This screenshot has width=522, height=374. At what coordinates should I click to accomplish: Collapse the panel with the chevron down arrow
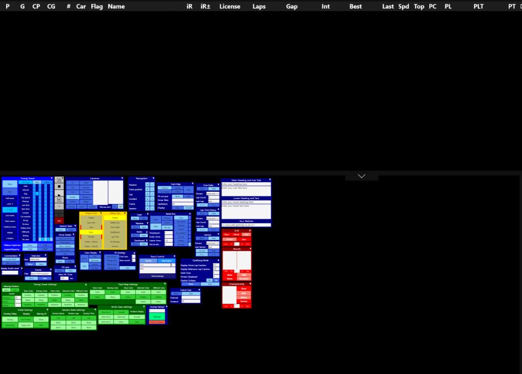pyautogui.click(x=361, y=176)
